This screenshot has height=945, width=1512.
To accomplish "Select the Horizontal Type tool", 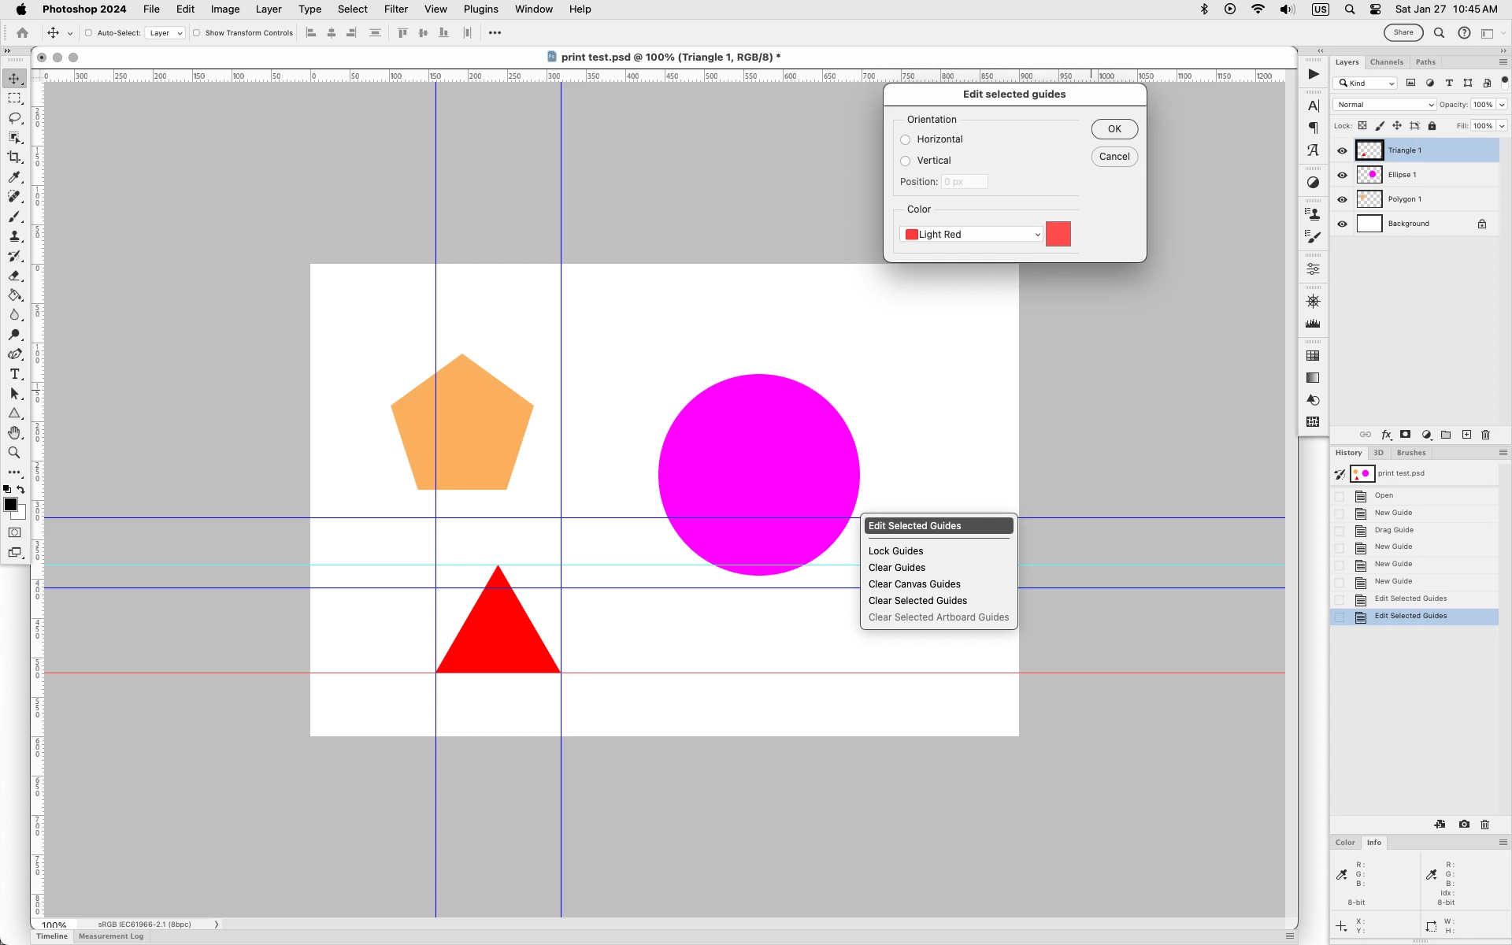I will click(14, 374).
